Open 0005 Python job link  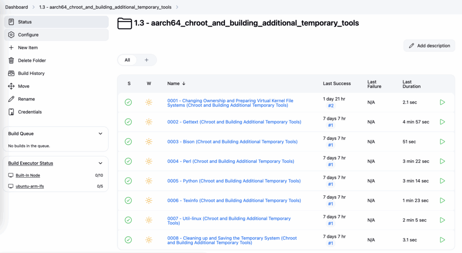tap(234, 181)
